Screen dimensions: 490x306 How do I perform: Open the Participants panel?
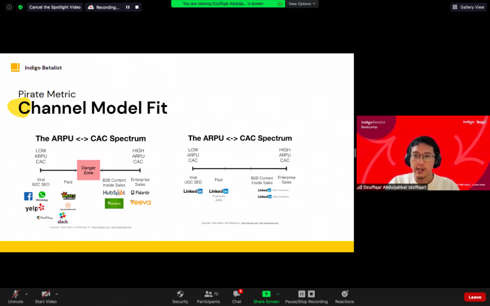208,297
